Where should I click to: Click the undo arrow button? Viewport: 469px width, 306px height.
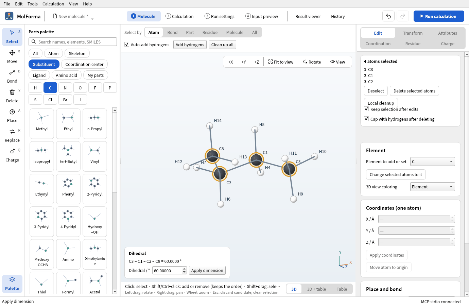[388, 16]
